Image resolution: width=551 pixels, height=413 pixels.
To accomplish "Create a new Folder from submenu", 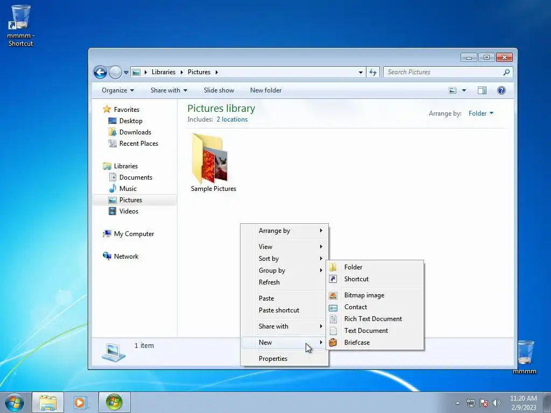I will click(x=375, y=267).
